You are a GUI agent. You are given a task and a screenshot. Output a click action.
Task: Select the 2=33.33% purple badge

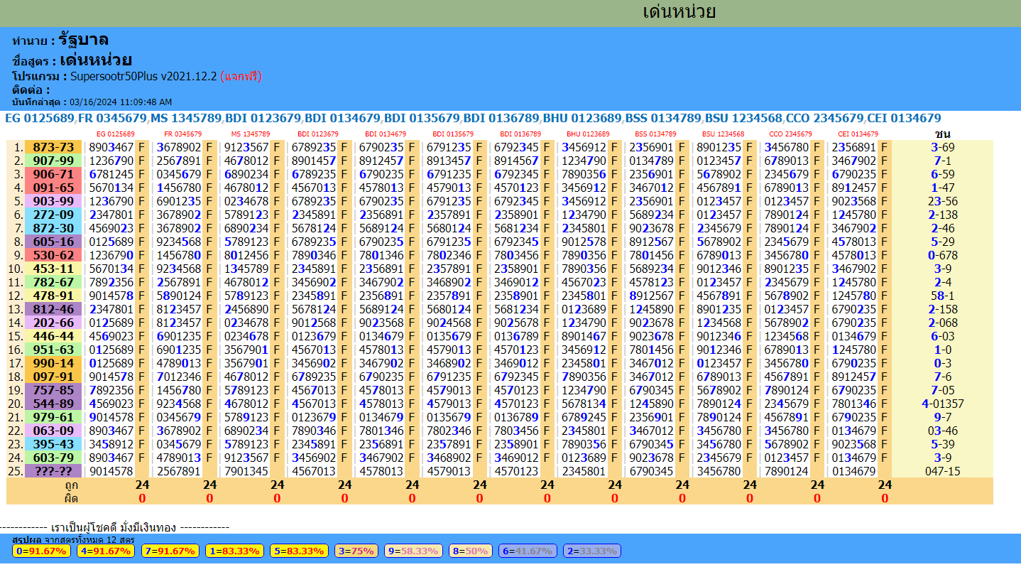(592, 551)
